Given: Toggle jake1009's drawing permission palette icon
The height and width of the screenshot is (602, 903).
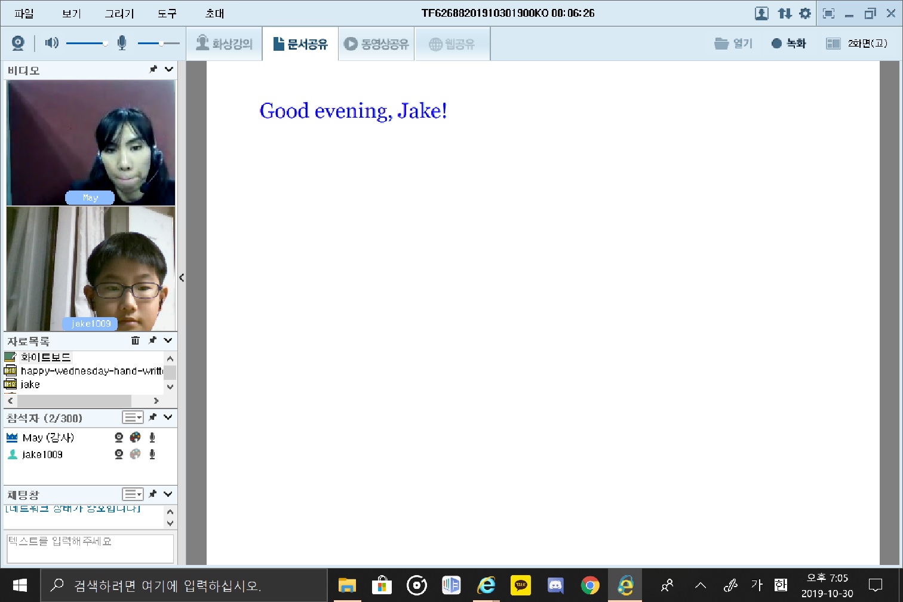Looking at the screenshot, I should pos(136,454).
